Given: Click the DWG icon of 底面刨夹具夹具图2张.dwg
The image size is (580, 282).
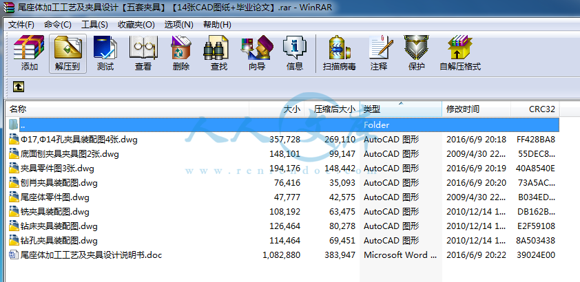Looking at the screenshot, I should pos(14,153).
